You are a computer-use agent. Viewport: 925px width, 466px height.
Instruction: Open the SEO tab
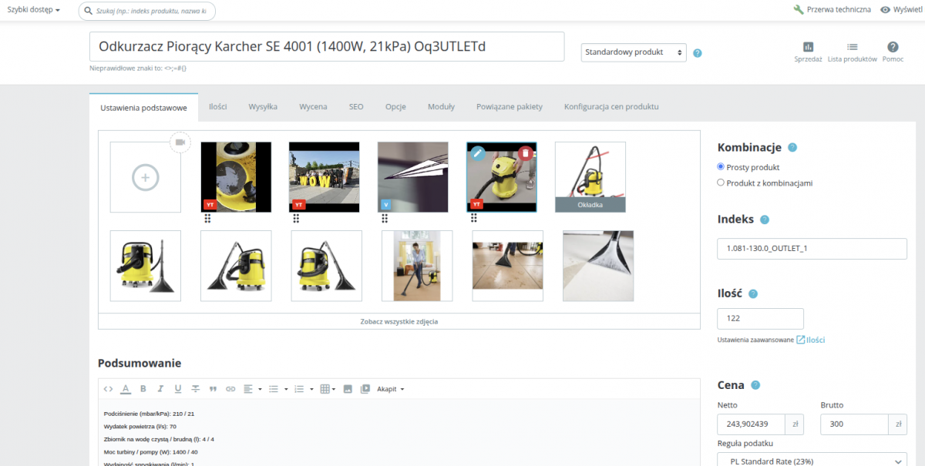pyautogui.click(x=355, y=106)
